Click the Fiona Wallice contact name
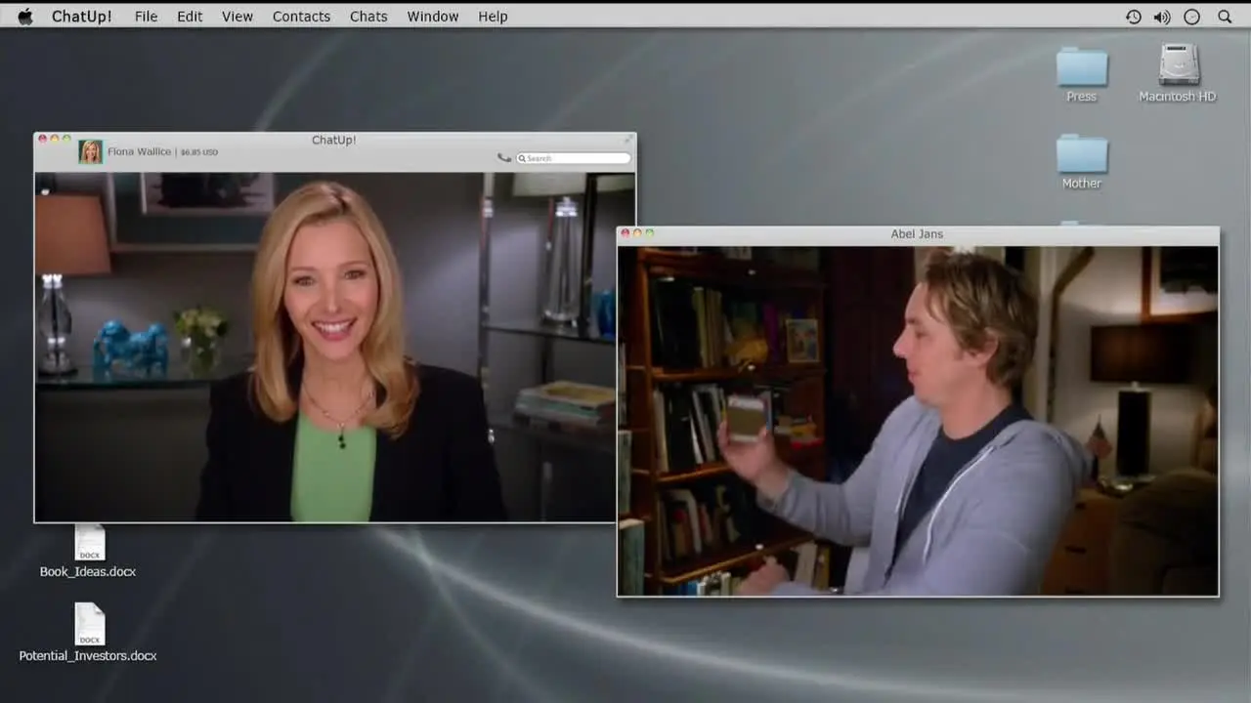1251x703 pixels. (x=139, y=152)
